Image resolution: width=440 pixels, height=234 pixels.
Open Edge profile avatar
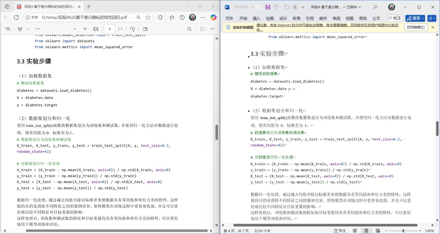click(192, 18)
